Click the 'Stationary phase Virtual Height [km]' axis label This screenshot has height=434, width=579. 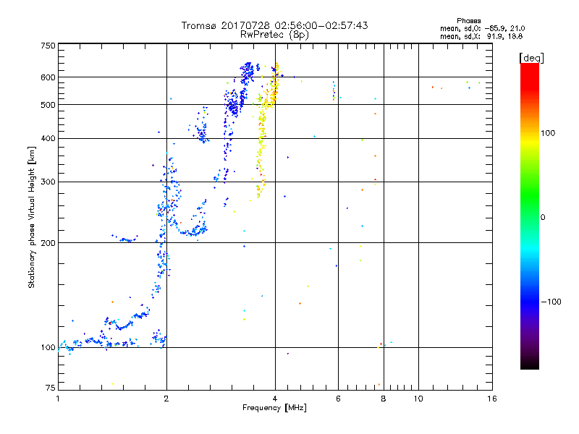32,218
